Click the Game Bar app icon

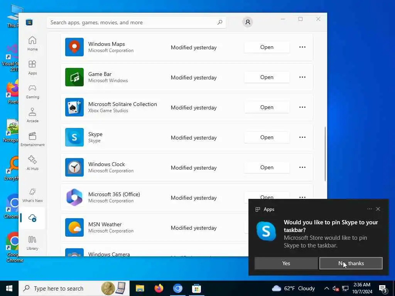[74, 77]
